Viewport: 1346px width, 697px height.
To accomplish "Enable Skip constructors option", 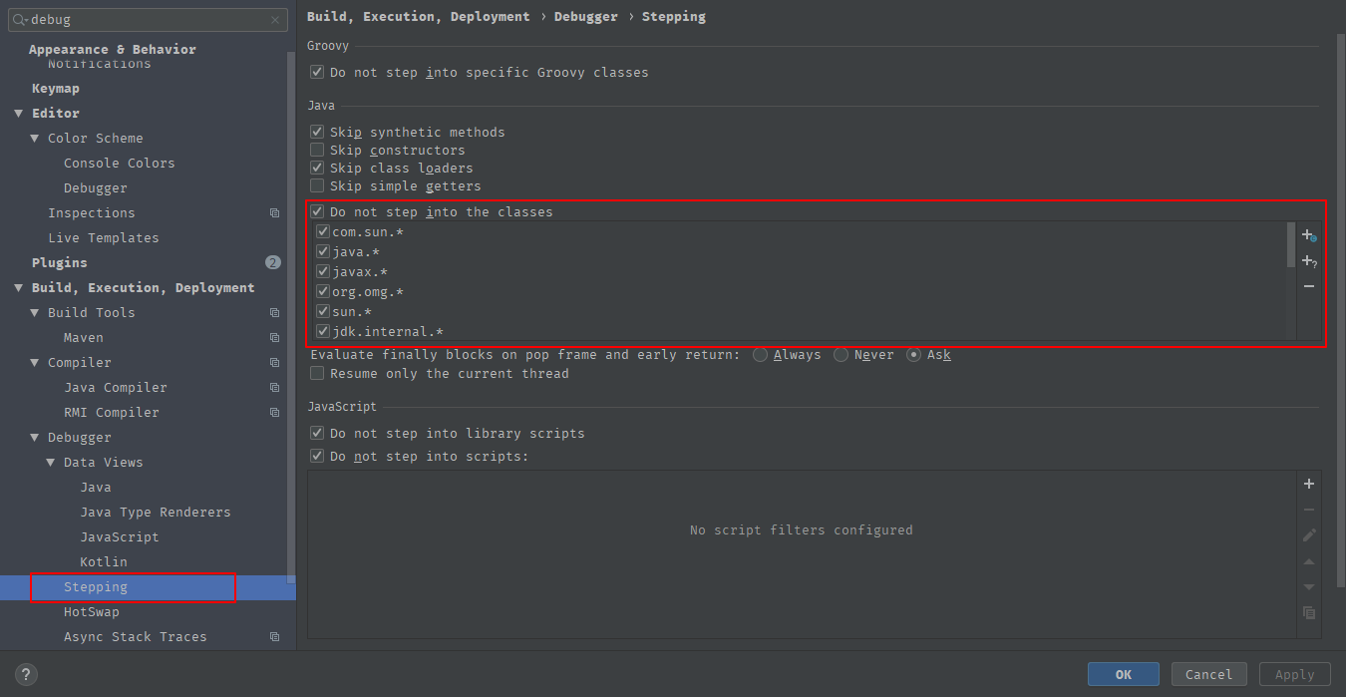I will point(317,150).
